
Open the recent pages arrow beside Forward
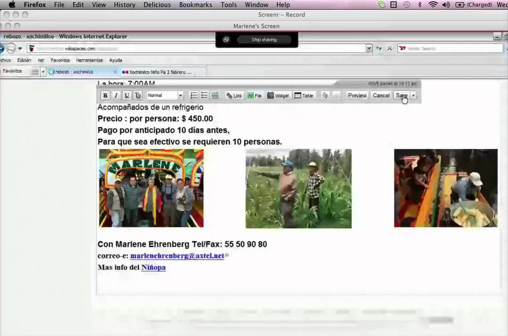click(x=20, y=49)
